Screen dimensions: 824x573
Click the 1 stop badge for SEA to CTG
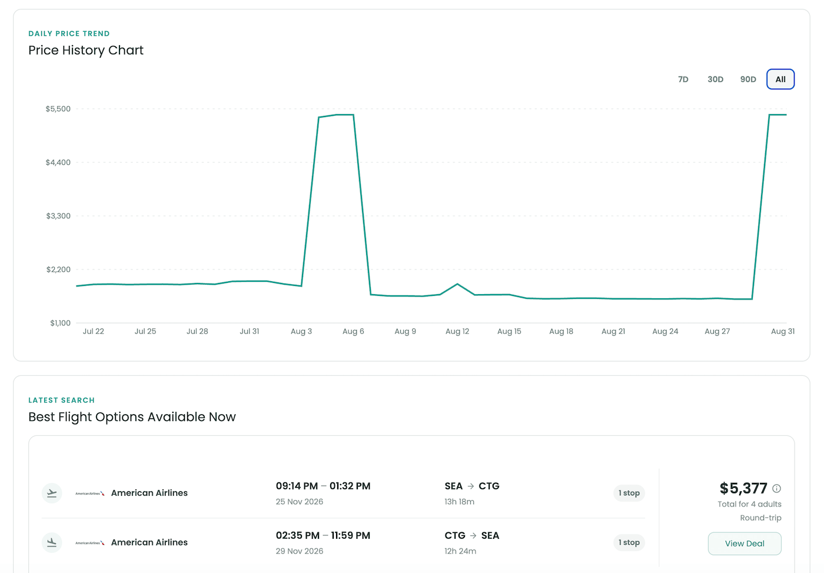tap(629, 493)
